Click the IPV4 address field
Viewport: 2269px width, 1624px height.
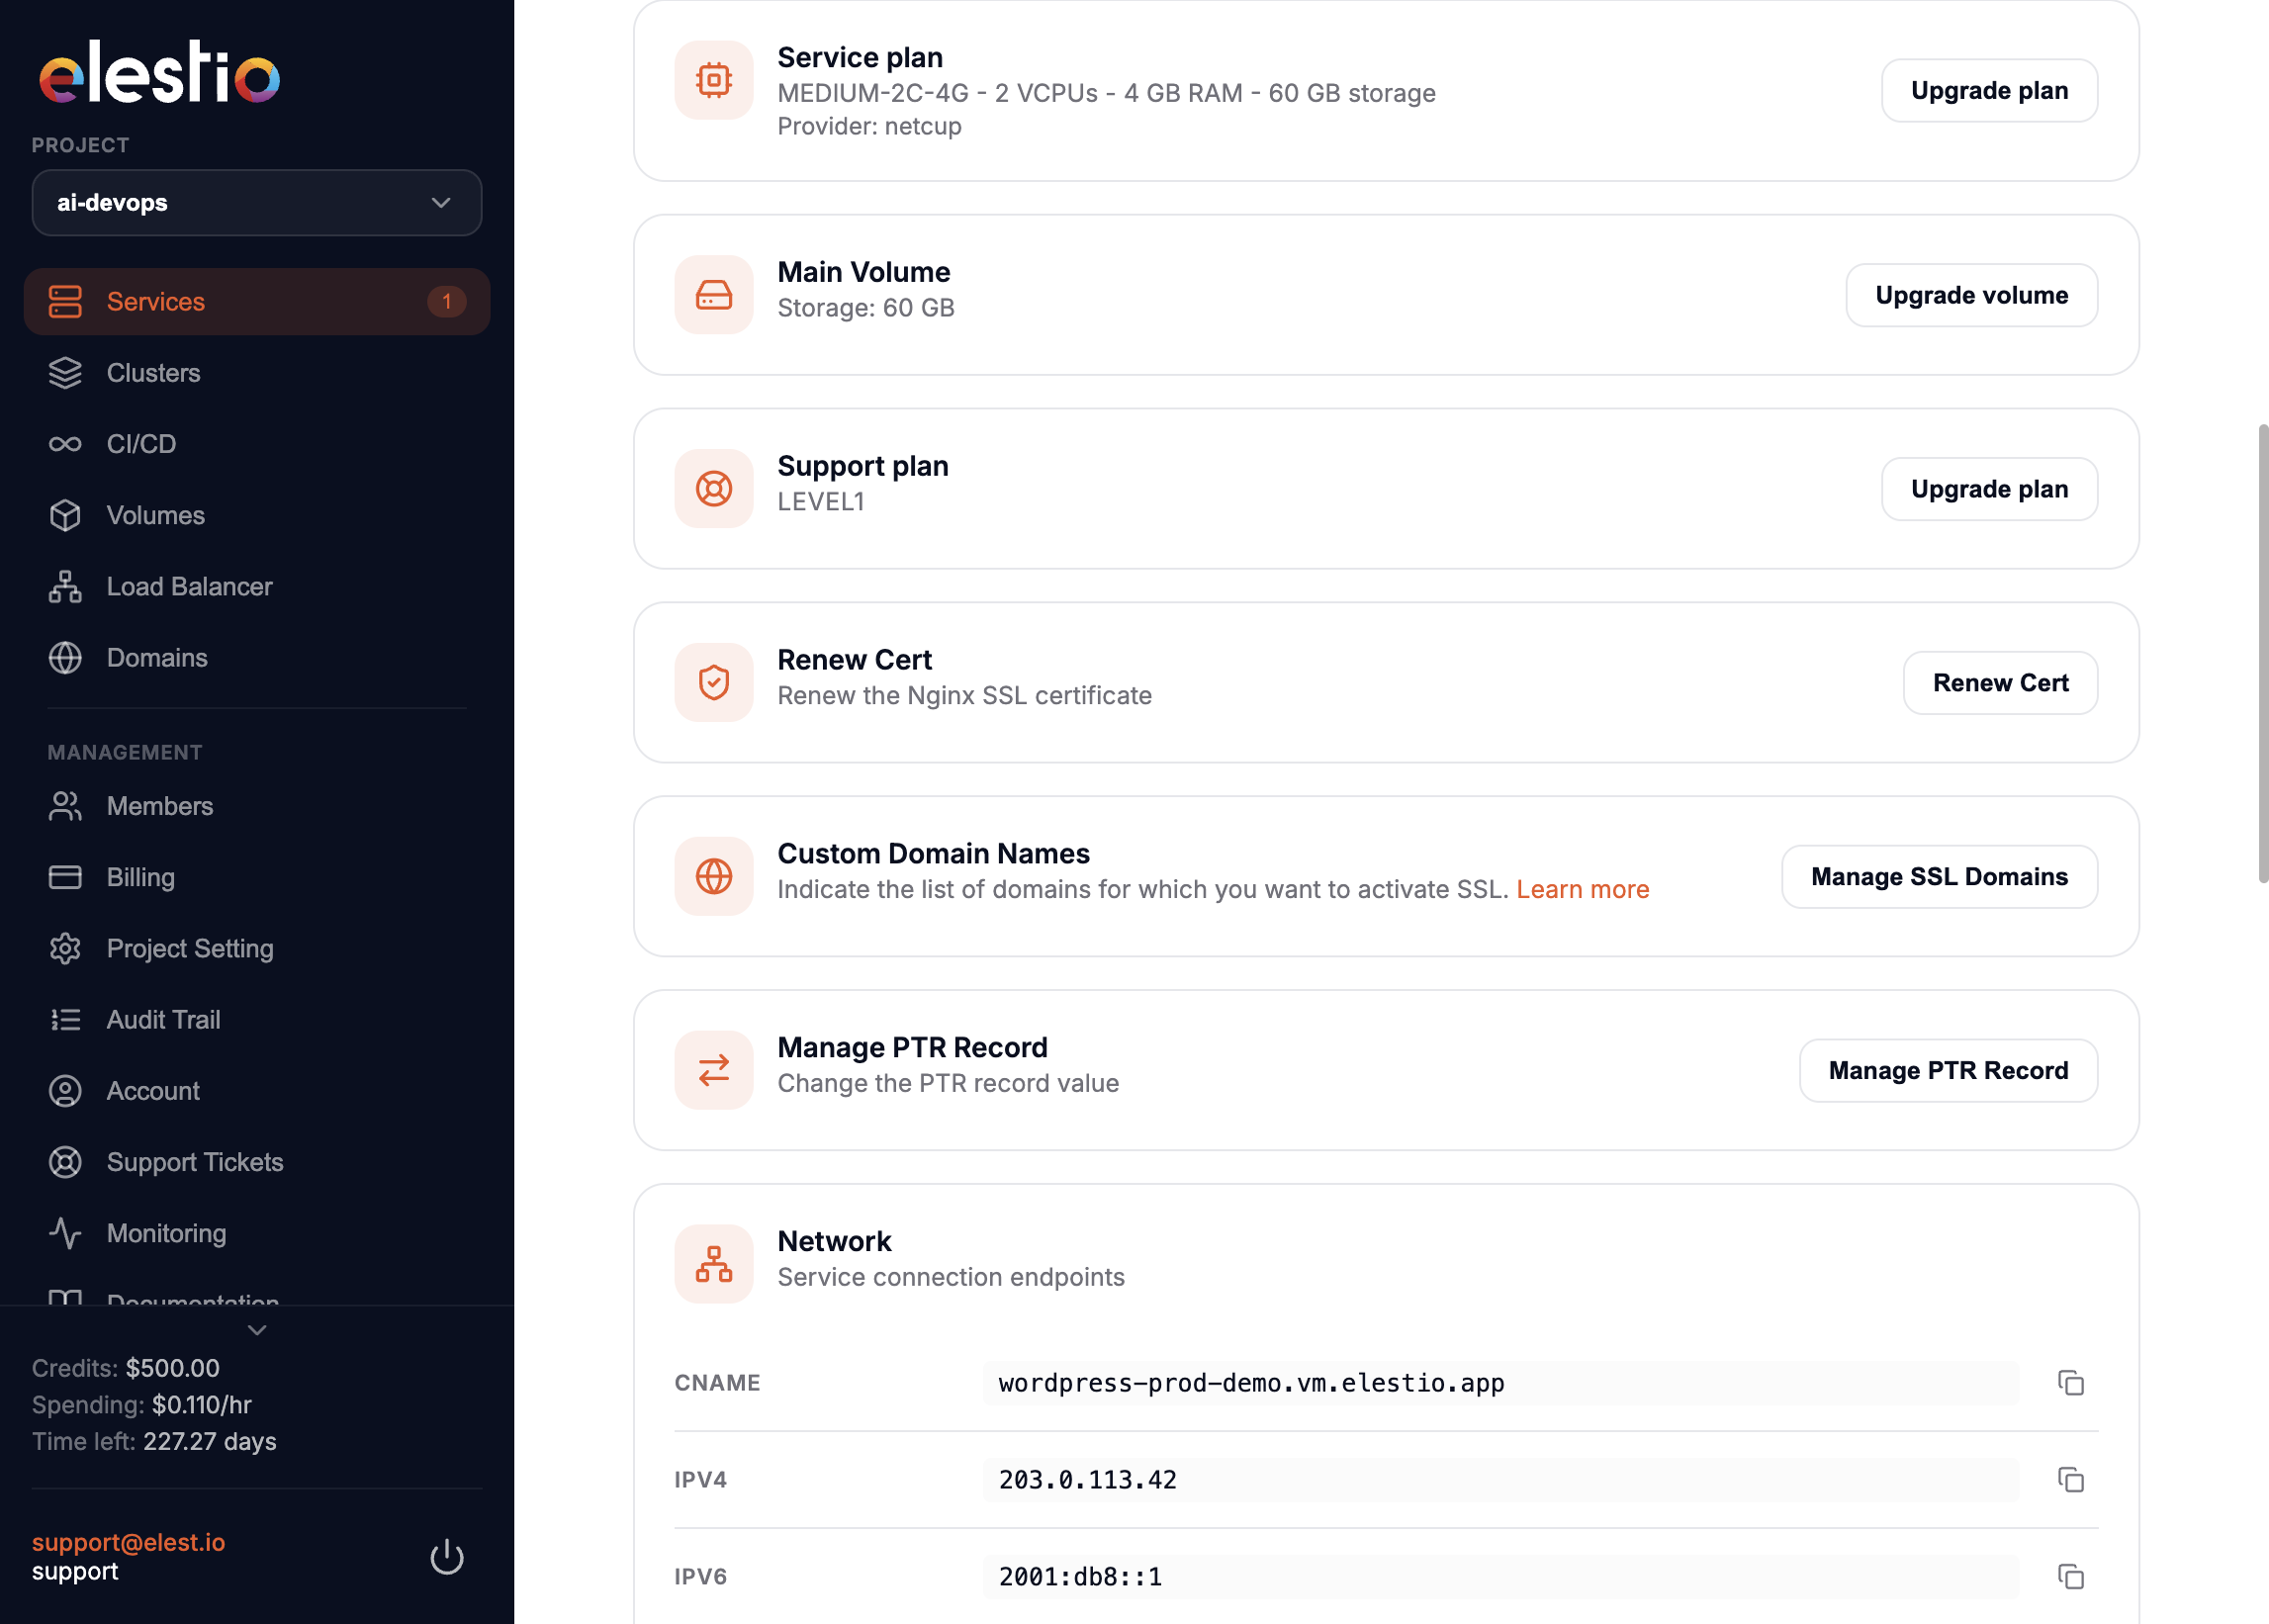click(x=1501, y=1480)
